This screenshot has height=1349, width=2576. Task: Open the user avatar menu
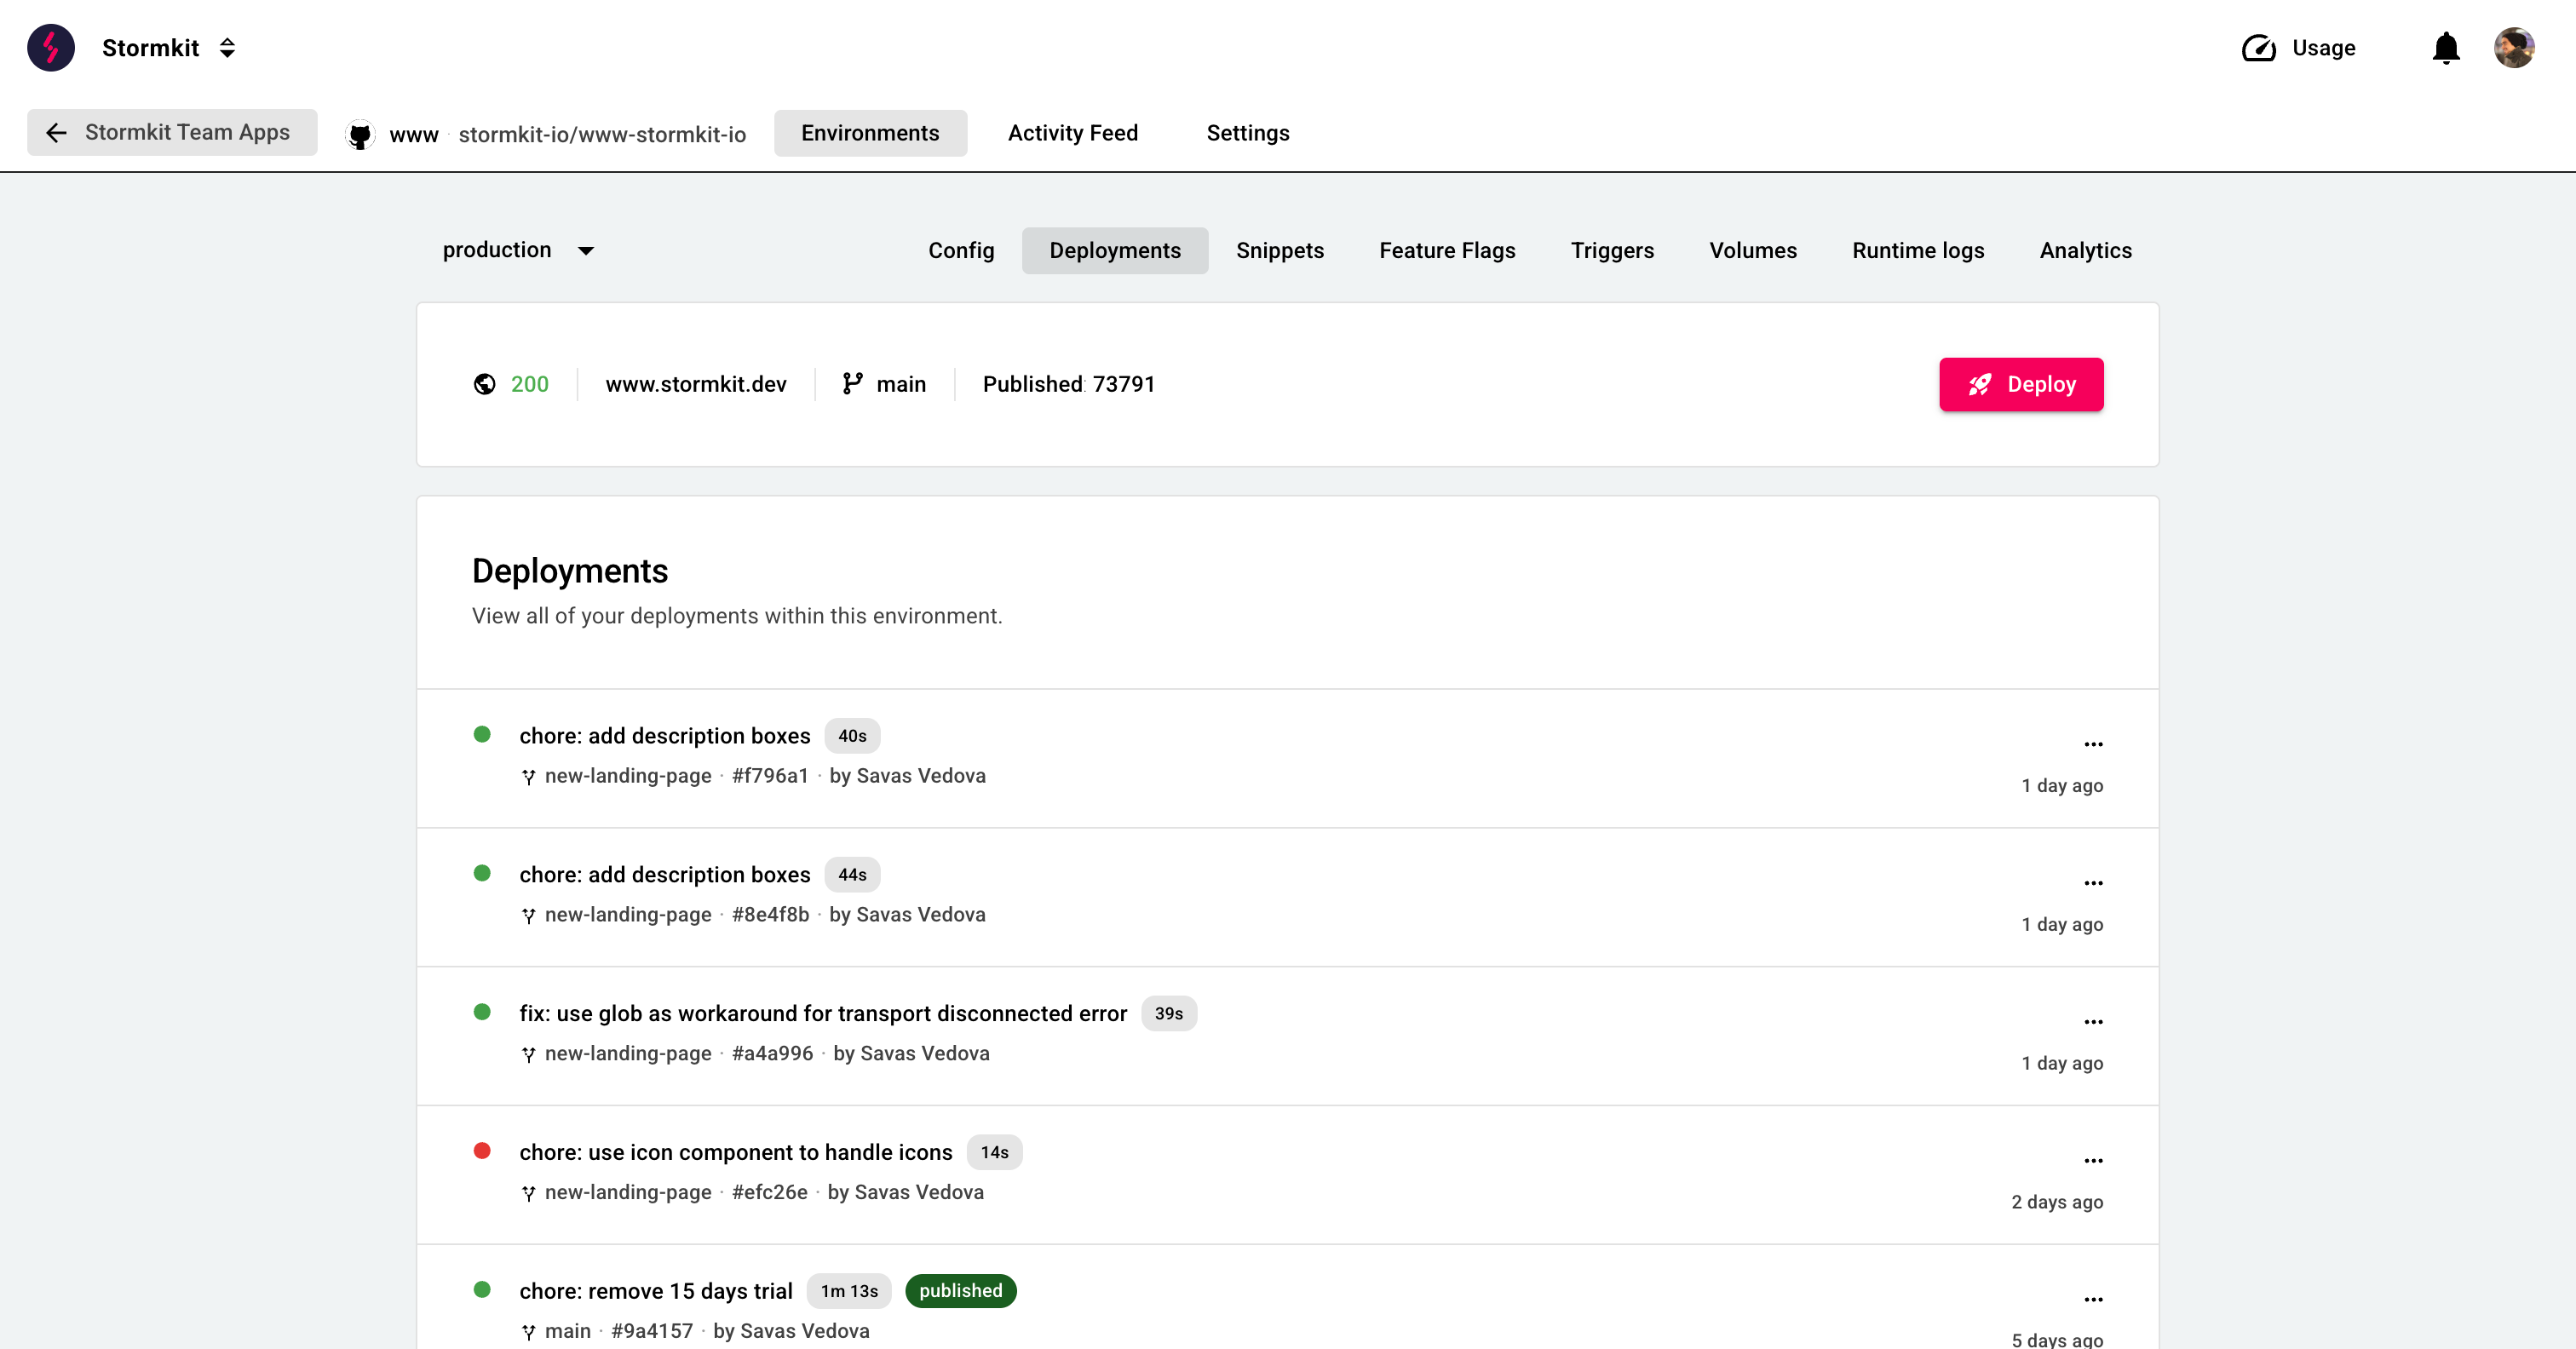[2514, 47]
